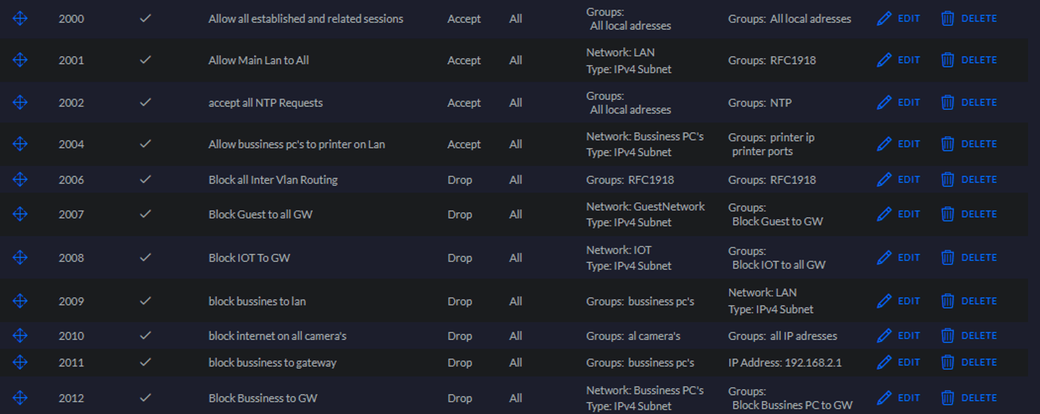Click the trash icon for rule 2010

pyautogui.click(x=947, y=336)
